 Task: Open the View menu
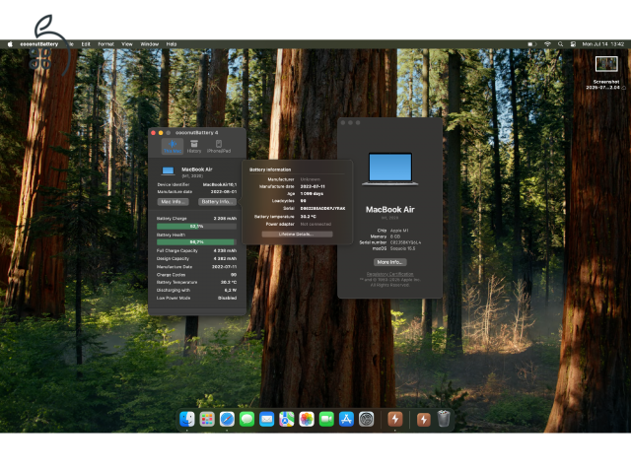click(127, 44)
